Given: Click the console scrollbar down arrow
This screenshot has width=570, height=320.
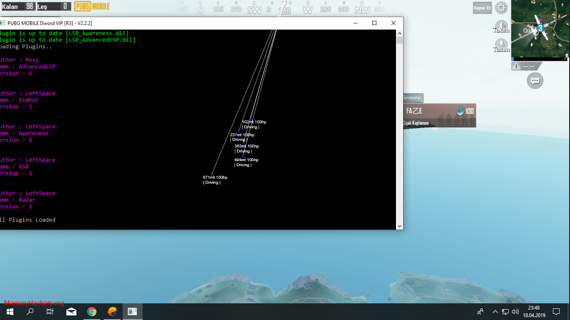Looking at the screenshot, I should [x=399, y=226].
